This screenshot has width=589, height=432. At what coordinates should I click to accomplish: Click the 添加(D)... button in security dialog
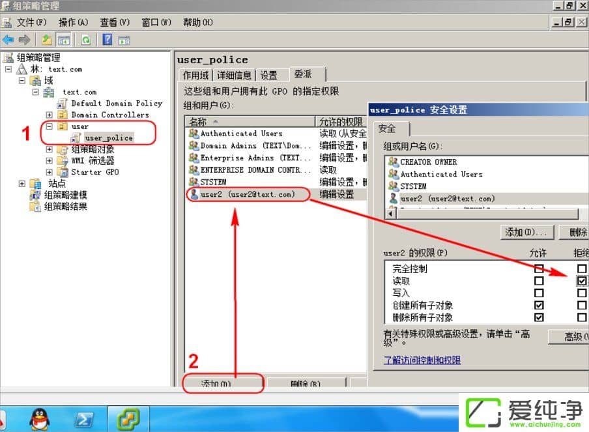(527, 232)
